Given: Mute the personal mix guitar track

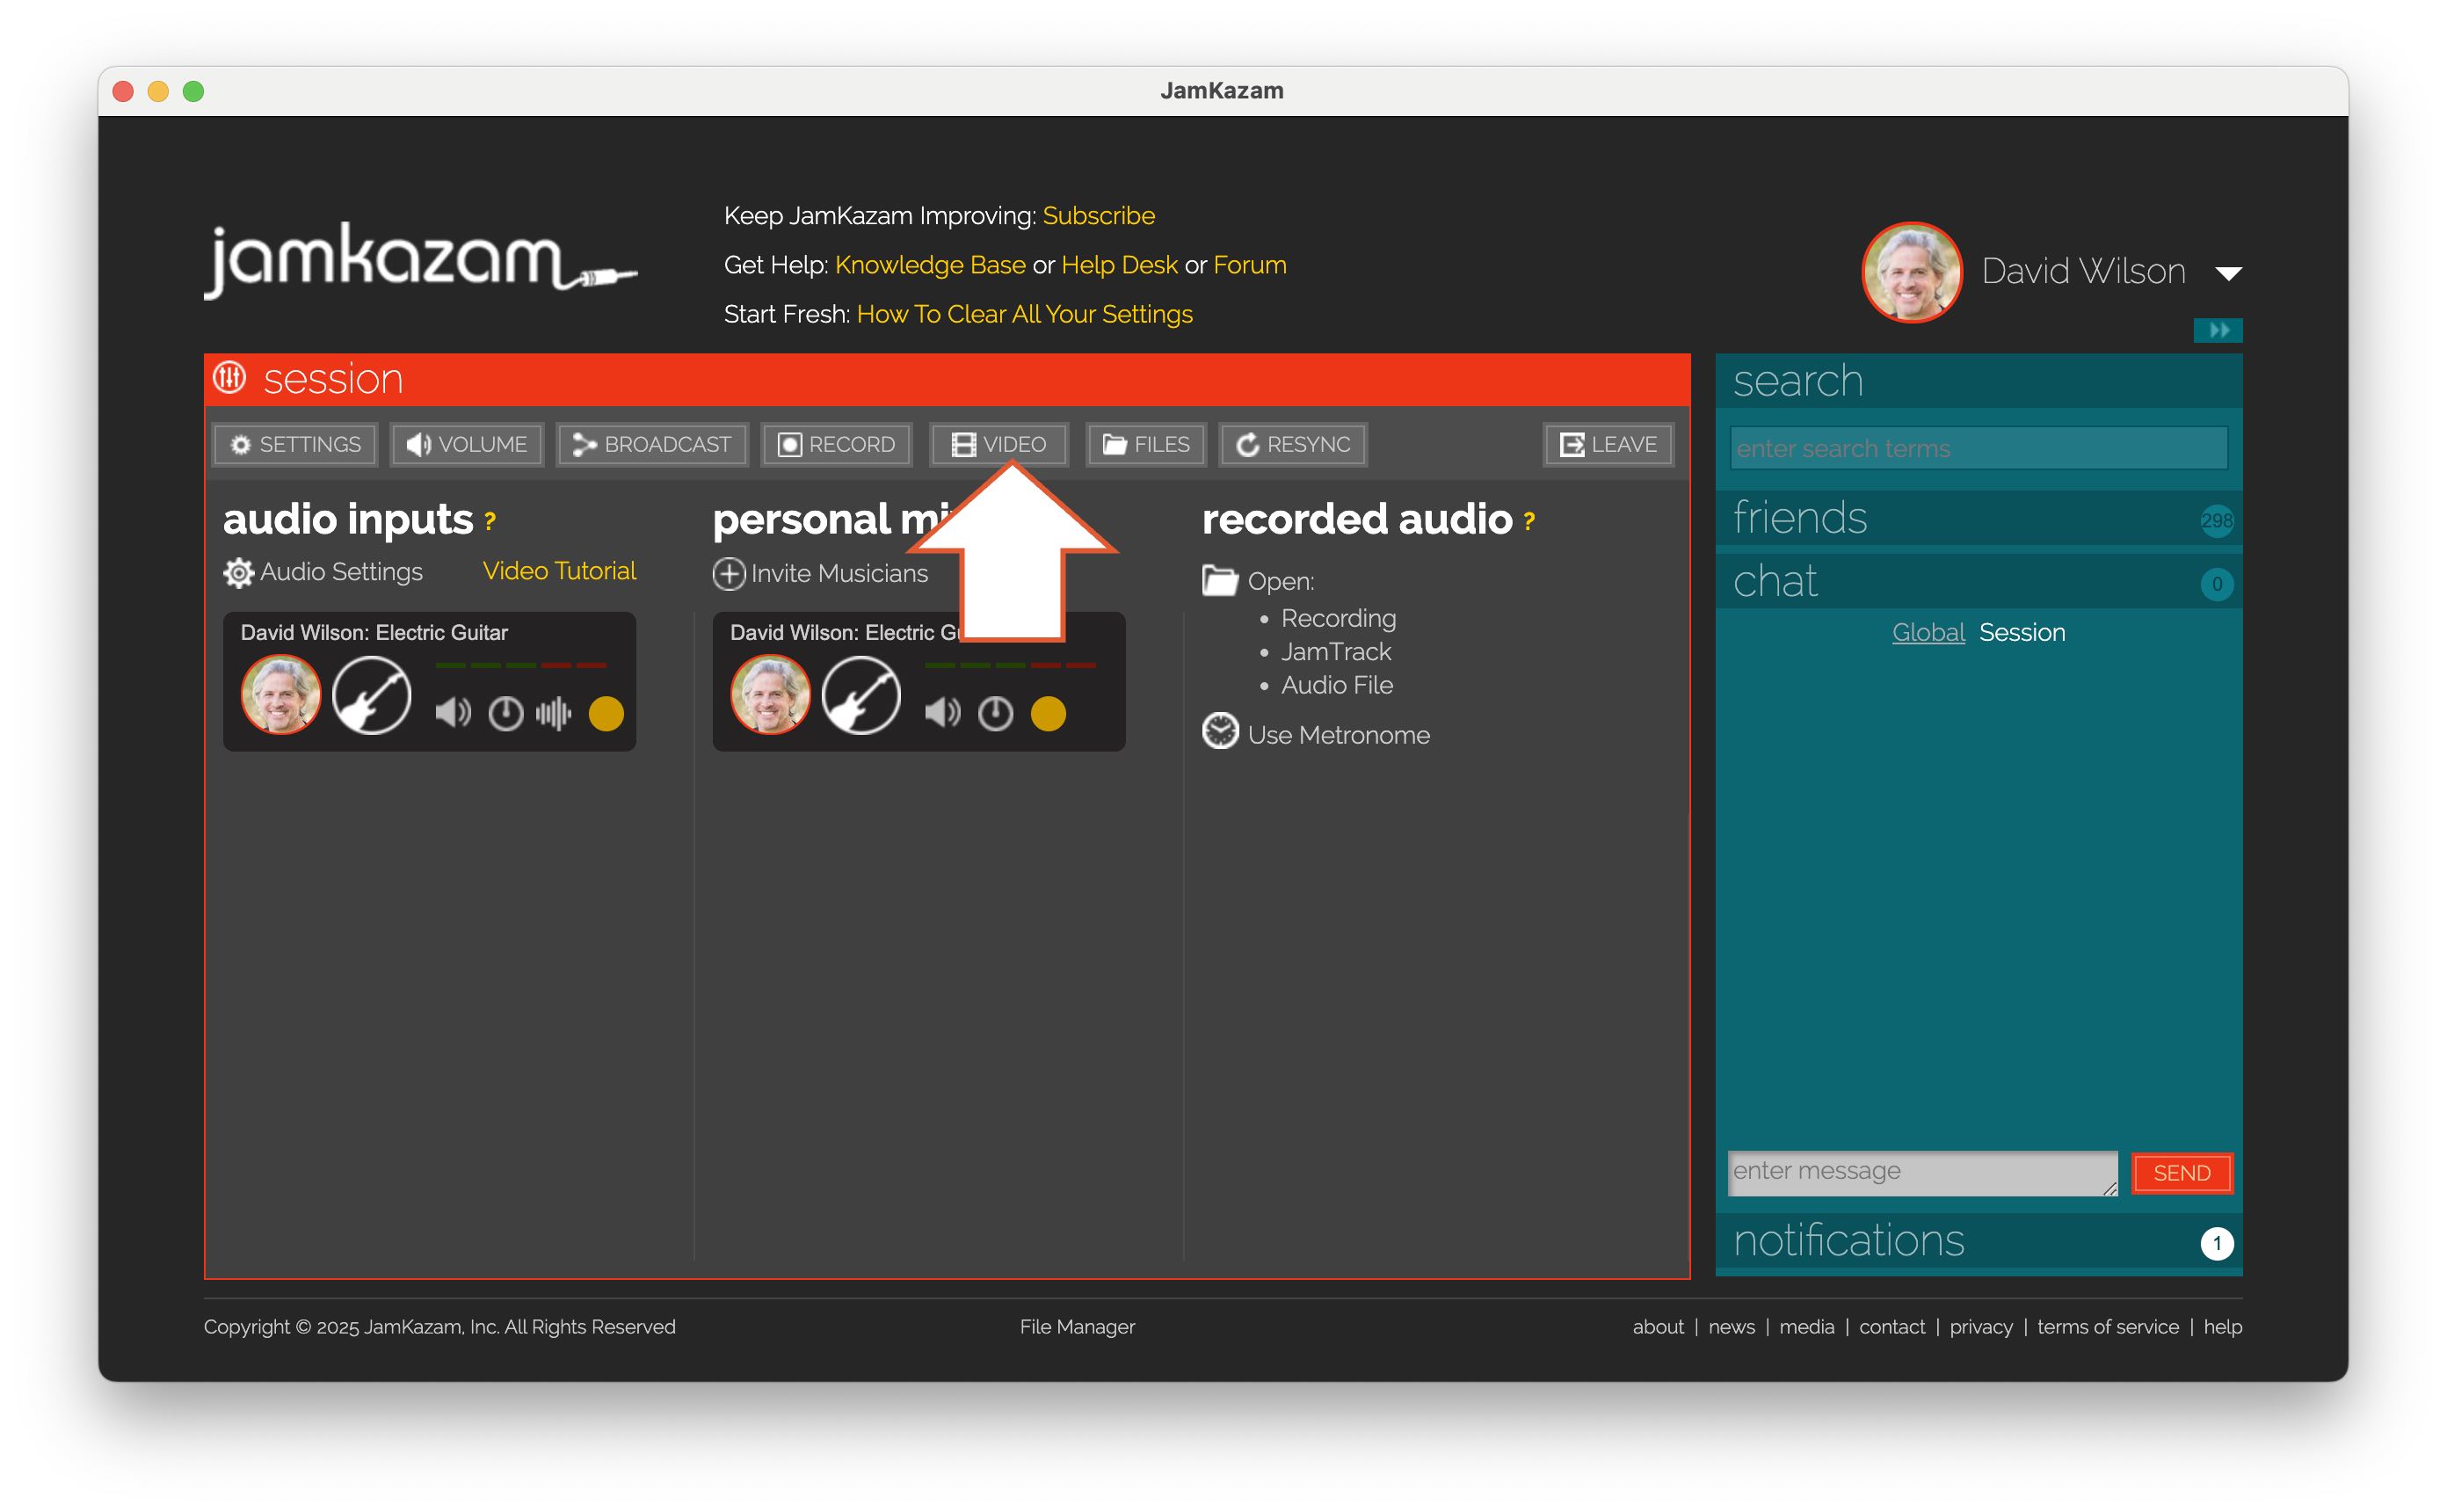Looking at the screenshot, I should (x=941, y=713).
